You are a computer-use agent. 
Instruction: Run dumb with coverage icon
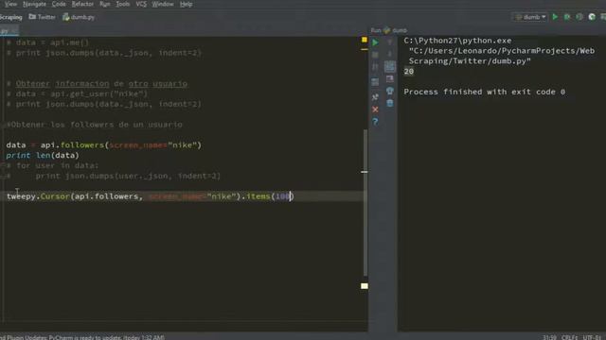point(579,17)
